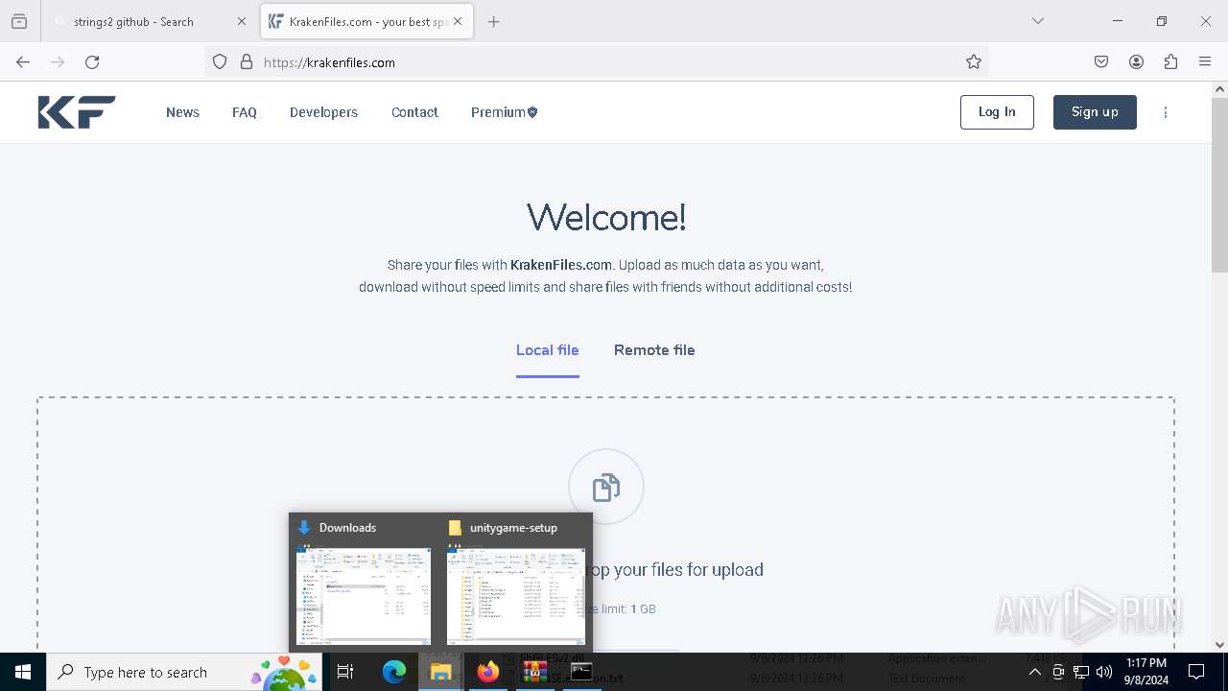Image resolution: width=1228 pixels, height=691 pixels.
Task: Open the three-dot site options menu
Action: pyautogui.click(x=1166, y=112)
